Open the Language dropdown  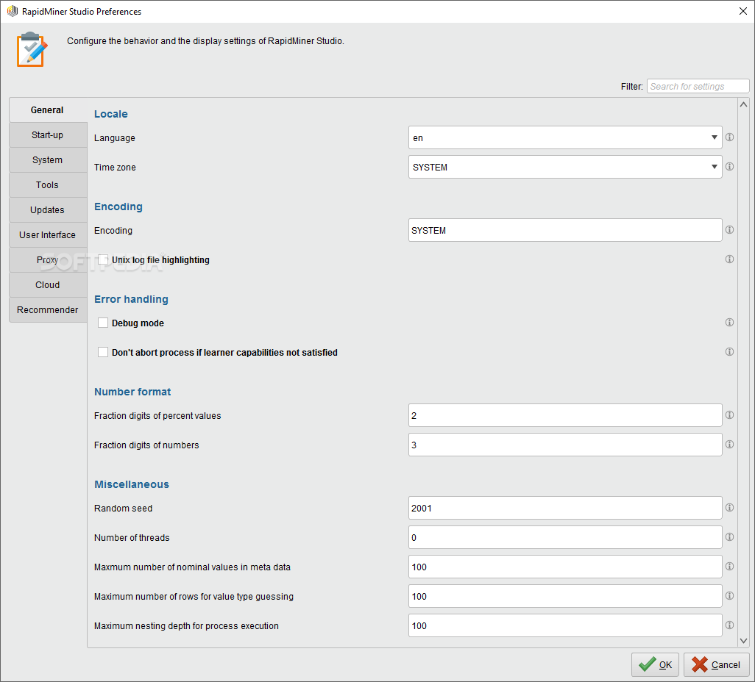pyautogui.click(x=565, y=137)
